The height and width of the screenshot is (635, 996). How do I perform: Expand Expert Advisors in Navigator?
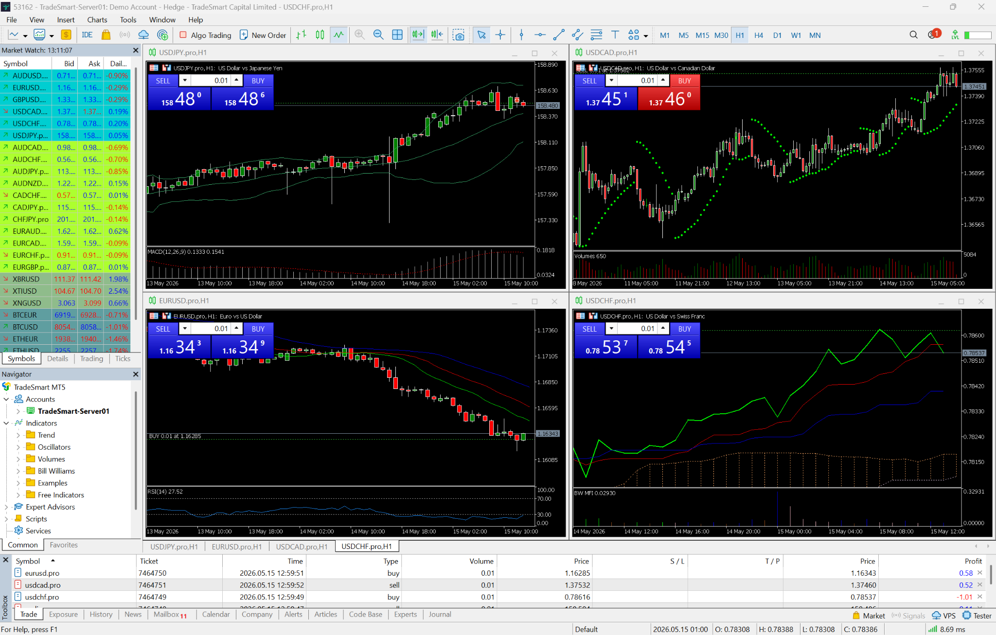coord(6,507)
